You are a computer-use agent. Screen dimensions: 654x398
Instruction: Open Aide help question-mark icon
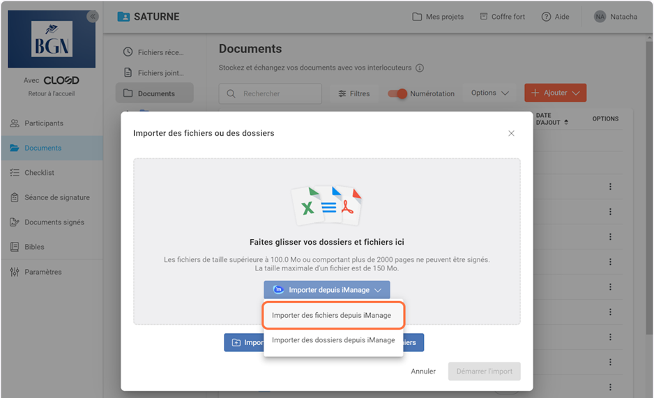tap(546, 17)
